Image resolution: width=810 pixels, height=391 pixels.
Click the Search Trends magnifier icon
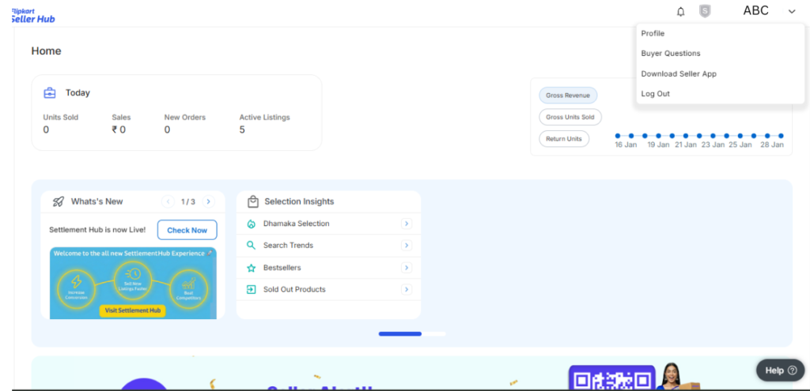pyautogui.click(x=251, y=246)
